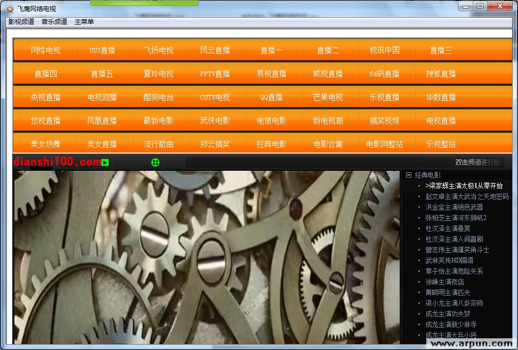This screenshot has width=518, height=350.
Task: Open 电影网整站 button
Action: (x=385, y=144)
